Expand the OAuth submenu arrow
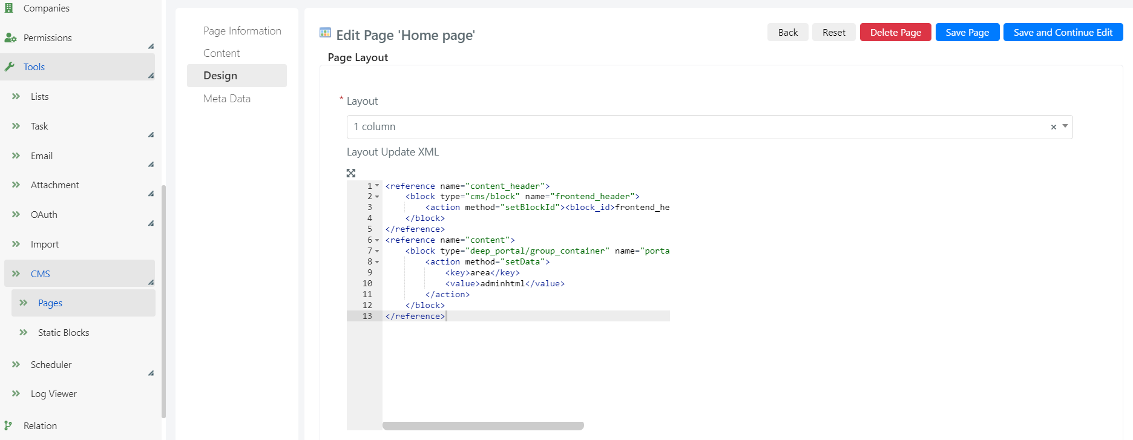The height and width of the screenshot is (440, 1133). pos(151,223)
